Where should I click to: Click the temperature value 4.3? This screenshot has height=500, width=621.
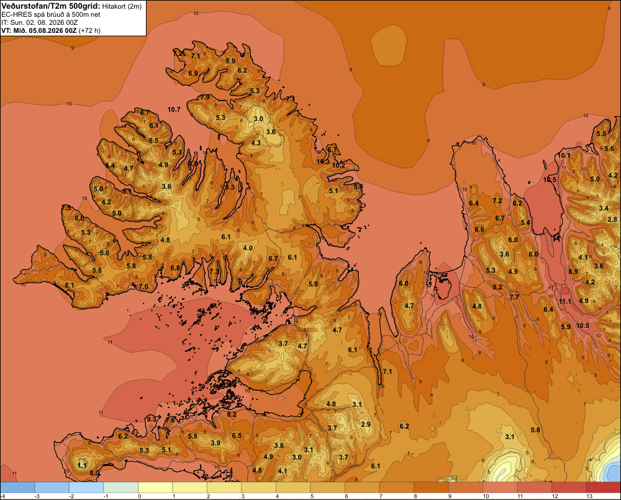click(256, 143)
